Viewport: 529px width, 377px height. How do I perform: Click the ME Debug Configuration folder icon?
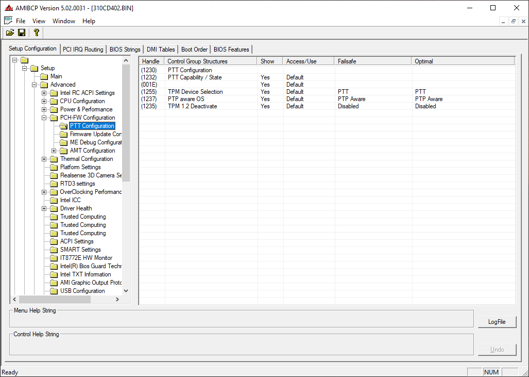pyautogui.click(x=64, y=142)
